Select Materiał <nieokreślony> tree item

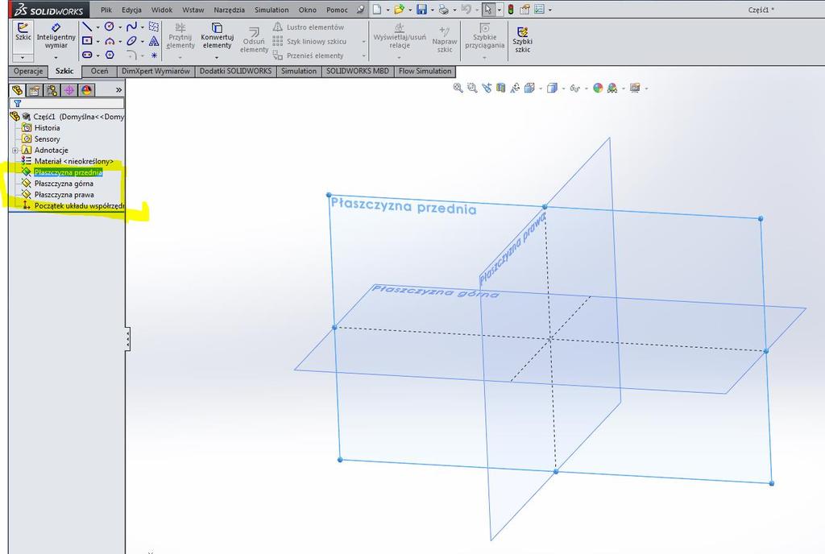tap(73, 161)
